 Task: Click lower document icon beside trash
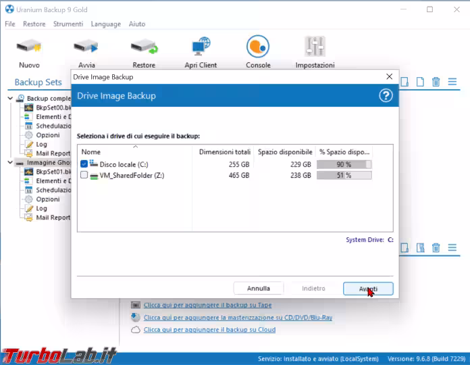[x=420, y=248]
